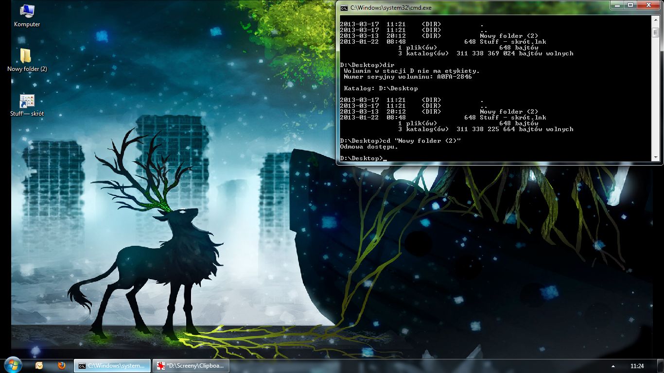Maximize the cmd.exe window
Screen dimensions: 664x373
pos(631,5)
